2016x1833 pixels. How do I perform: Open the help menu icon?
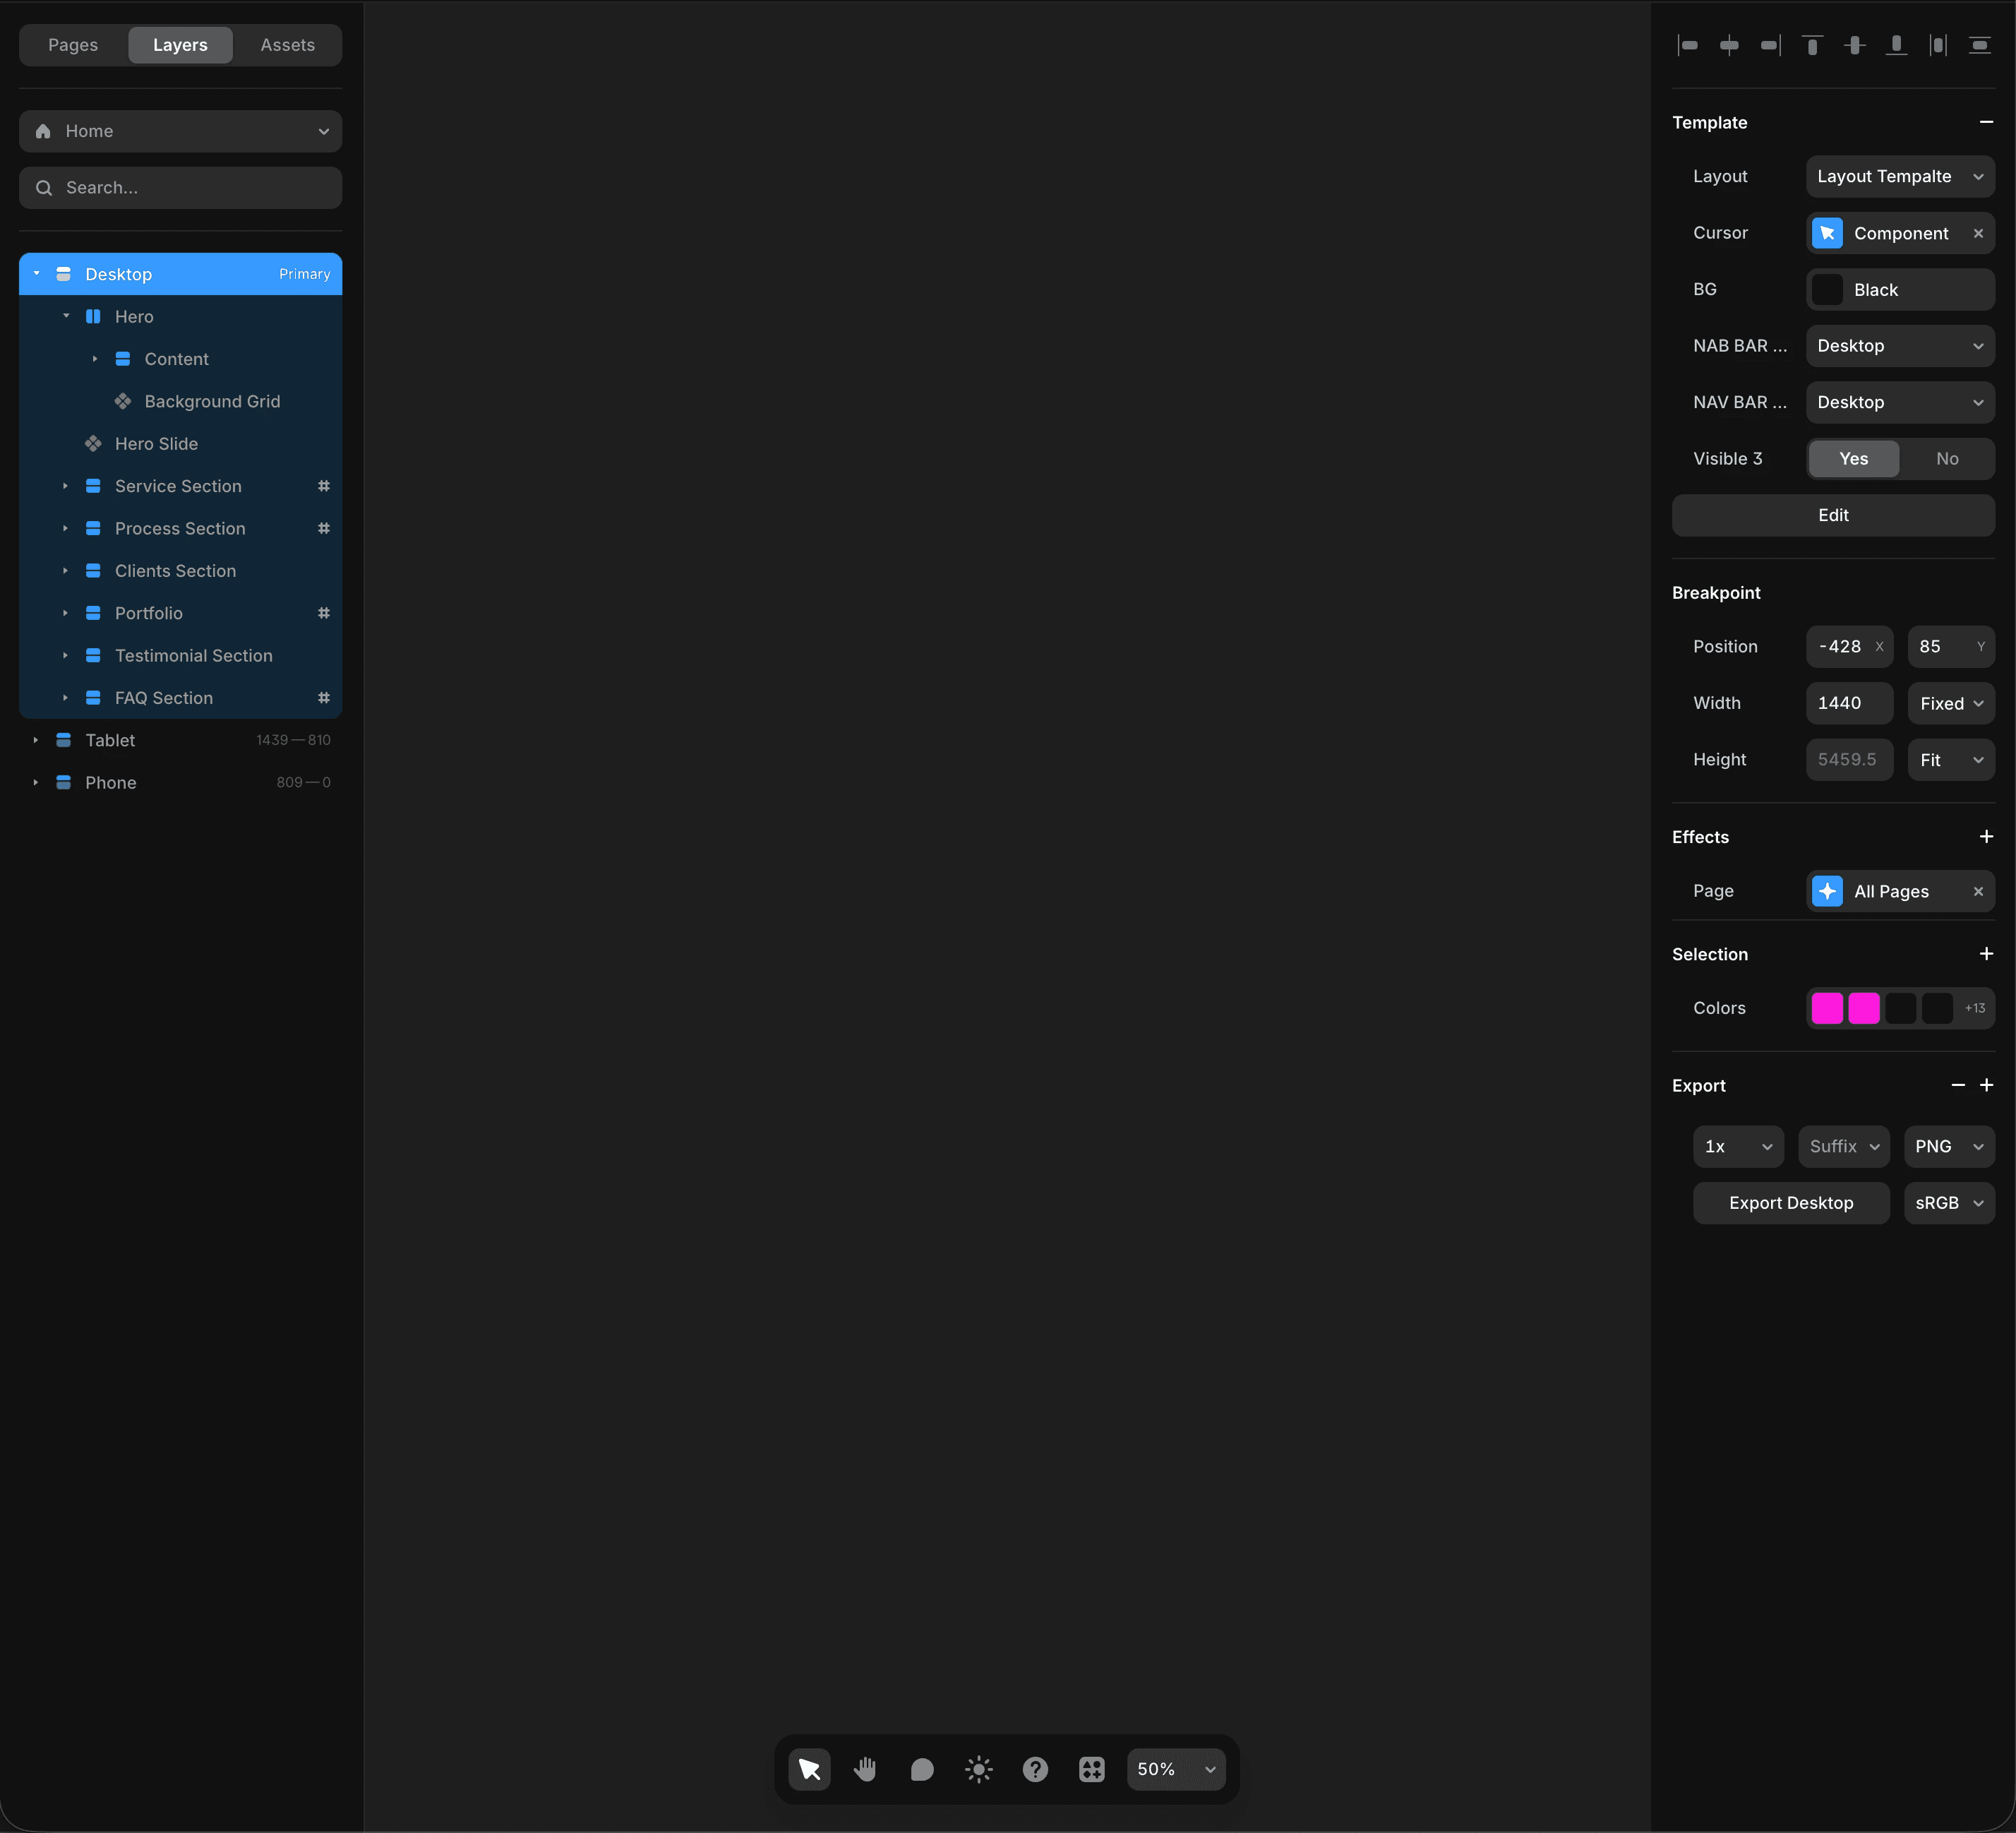click(x=1035, y=1768)
